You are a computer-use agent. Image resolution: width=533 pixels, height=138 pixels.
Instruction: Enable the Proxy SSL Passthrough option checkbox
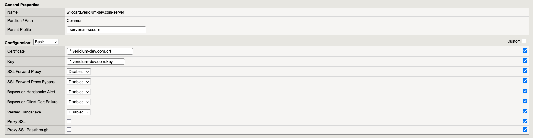coord(69,130)
